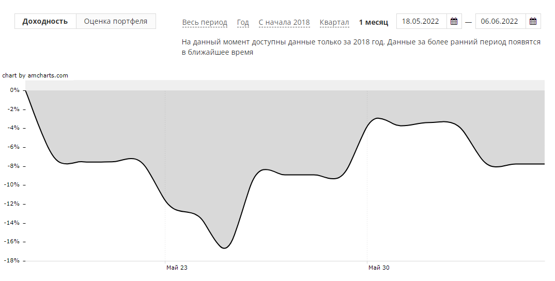Show data for Год period

[243, 22]
